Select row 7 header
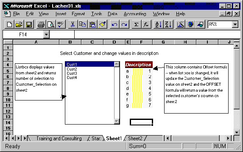 (8, 83)
